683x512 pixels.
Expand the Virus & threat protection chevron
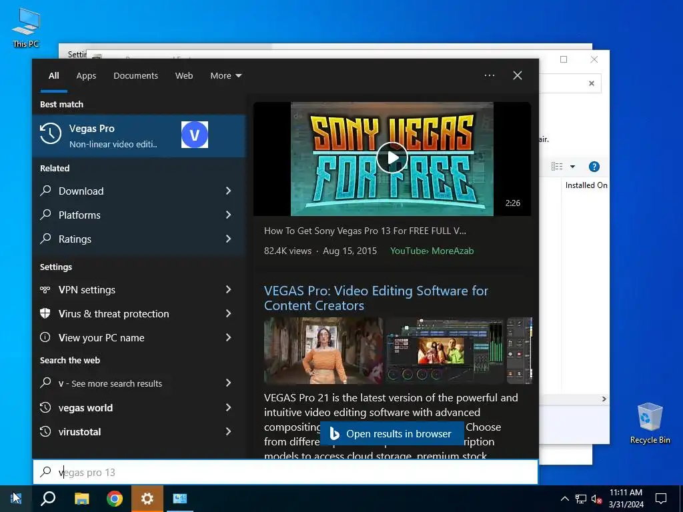coord(228,313)
